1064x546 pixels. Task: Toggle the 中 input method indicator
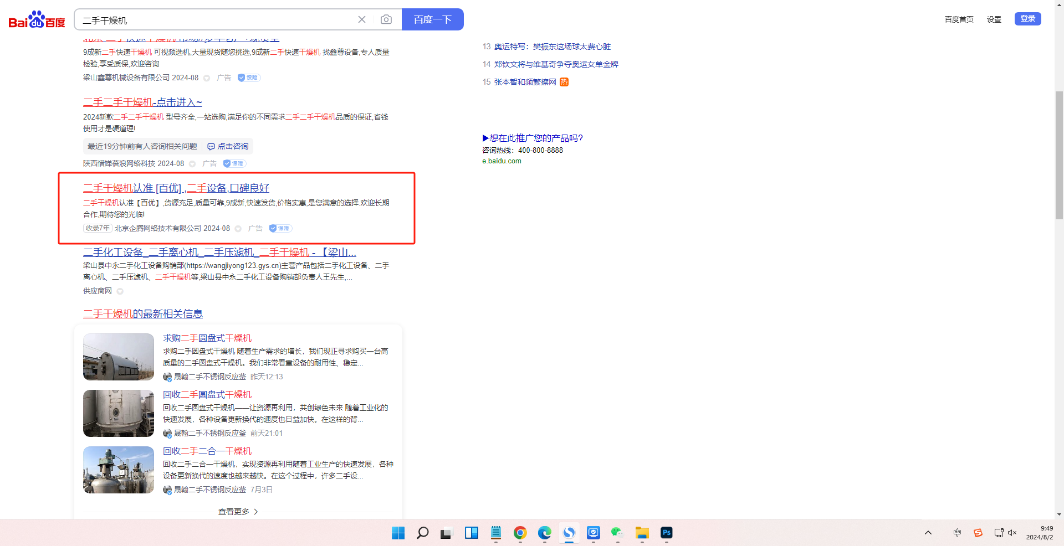pos(957,533)
